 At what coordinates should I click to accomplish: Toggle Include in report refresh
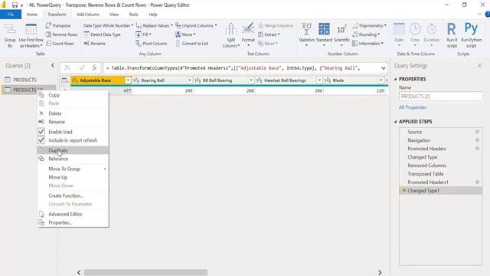tap(41, 140)
